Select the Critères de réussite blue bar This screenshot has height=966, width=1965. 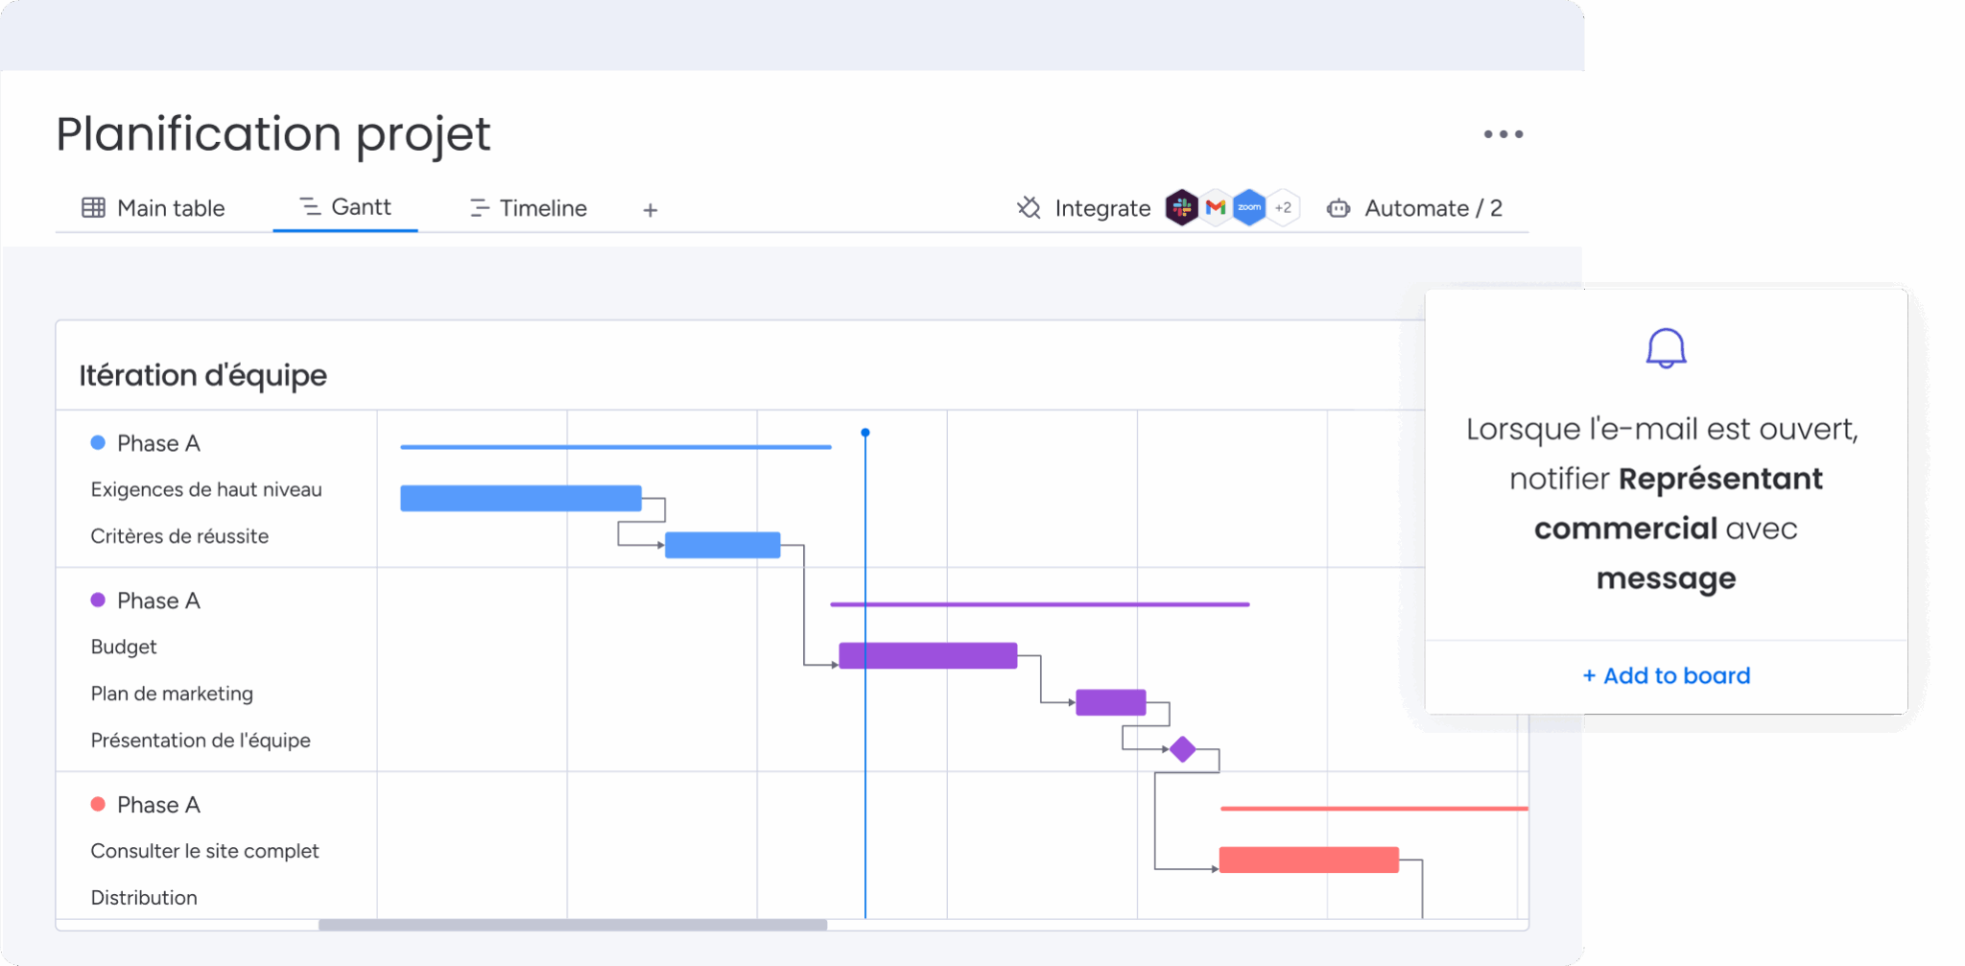pyautogui.click(x=722, y=545)
